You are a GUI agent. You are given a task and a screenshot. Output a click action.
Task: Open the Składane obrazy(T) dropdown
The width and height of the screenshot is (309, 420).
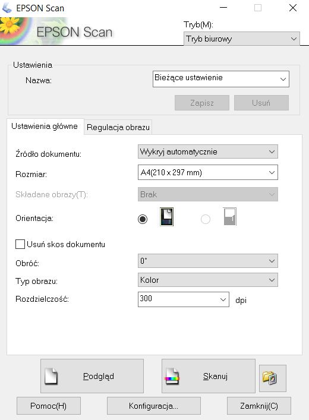coord(208,194)
